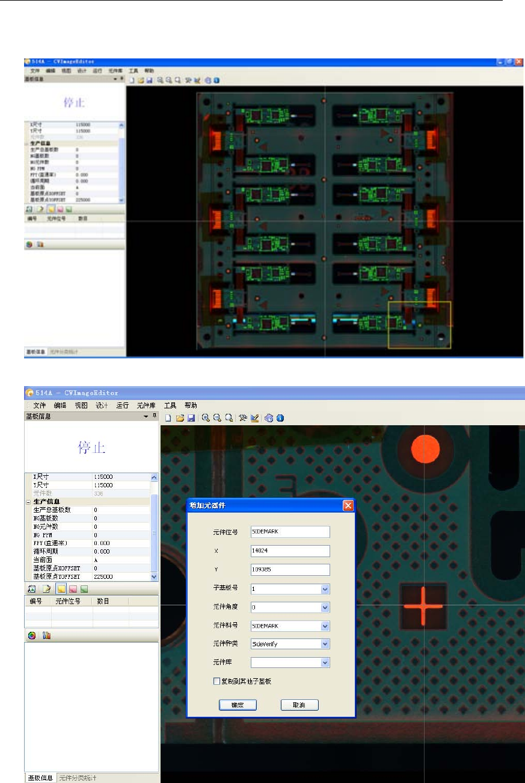Open 编辑 menu in lower window

60,405
